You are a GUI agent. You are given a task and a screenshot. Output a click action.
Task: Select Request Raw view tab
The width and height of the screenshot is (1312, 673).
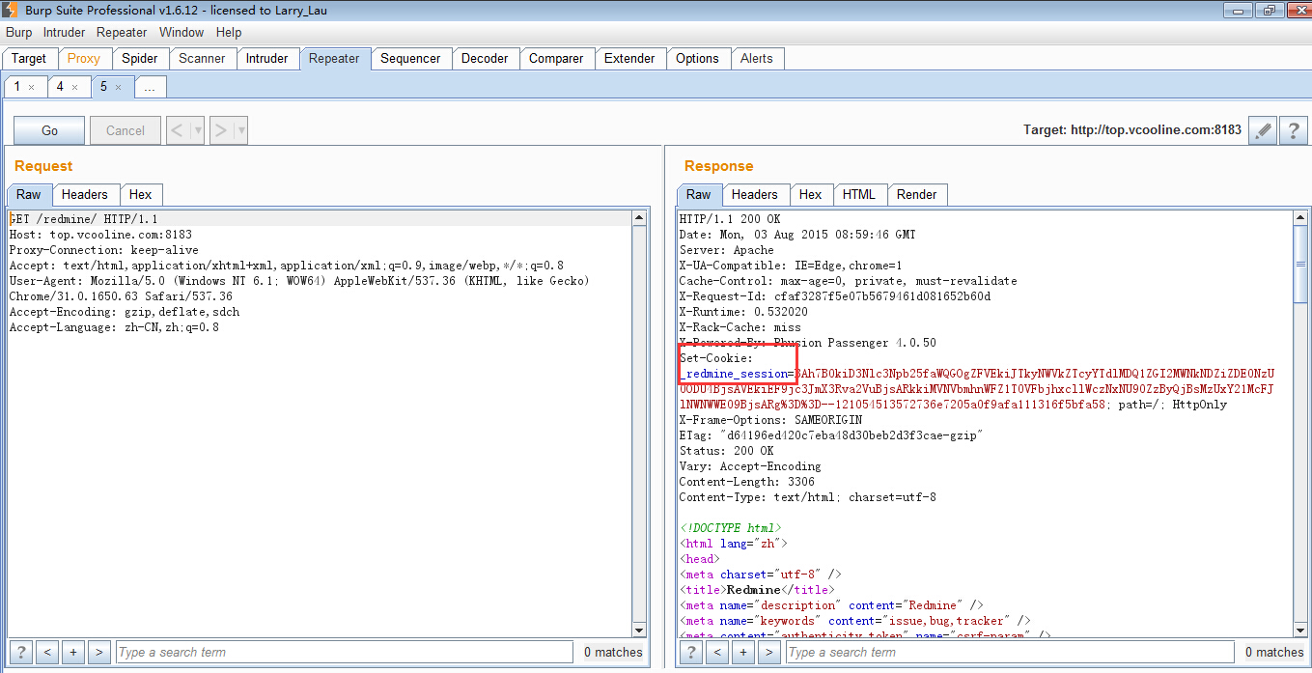[x=29, y=194]
